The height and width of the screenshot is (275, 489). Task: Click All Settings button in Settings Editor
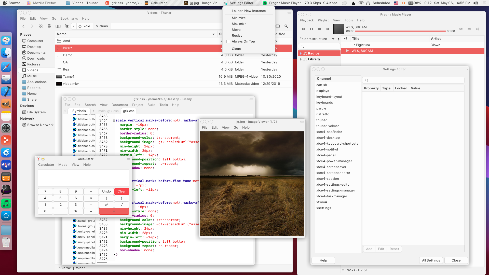(431, 260)
